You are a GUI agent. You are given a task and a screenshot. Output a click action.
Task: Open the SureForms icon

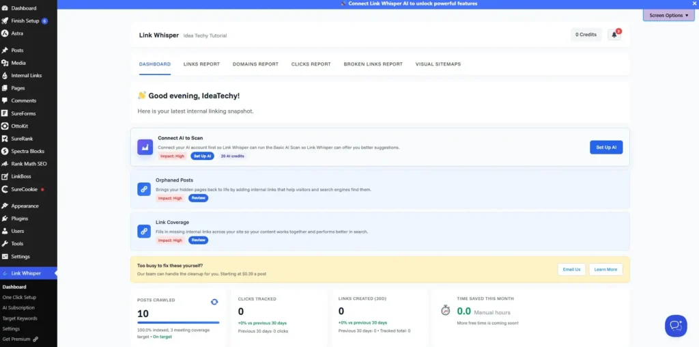pos(5,113)
